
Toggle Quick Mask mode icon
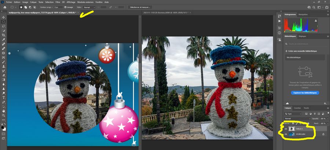click(4, 133)
